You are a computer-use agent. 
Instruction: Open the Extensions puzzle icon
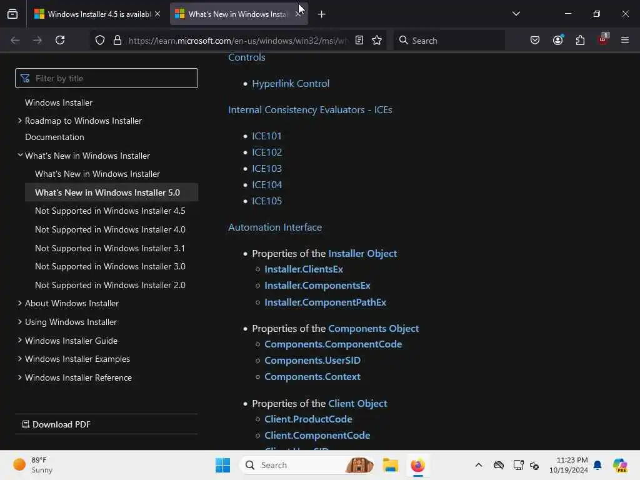pyautogui.click(x=580, y=40)
